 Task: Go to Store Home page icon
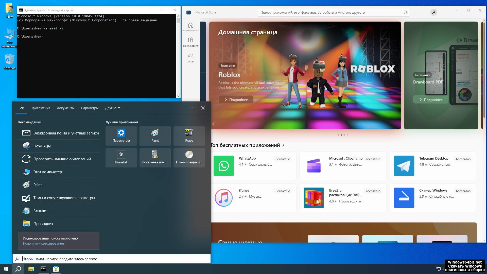(191, 27)
